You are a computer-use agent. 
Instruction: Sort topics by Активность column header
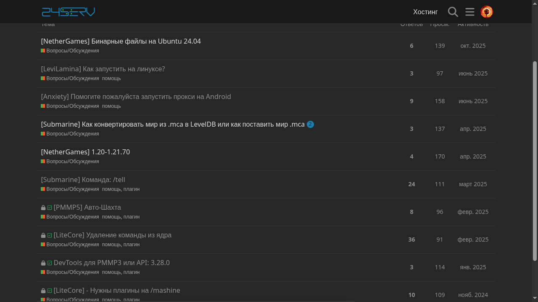(x=473, y=25)
